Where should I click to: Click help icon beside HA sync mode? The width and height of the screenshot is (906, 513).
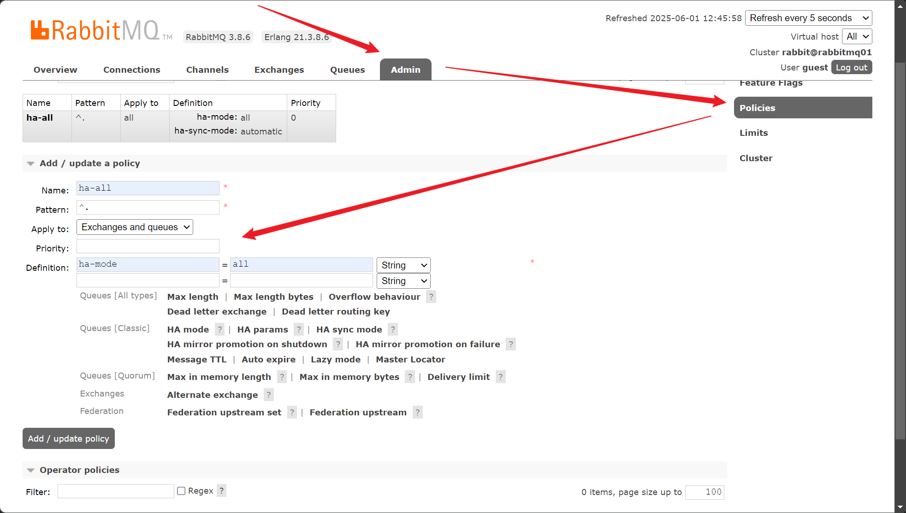393,330
